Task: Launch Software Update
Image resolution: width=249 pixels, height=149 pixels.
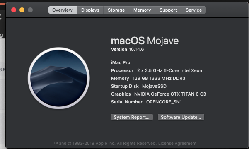Action: click(181, 117)
